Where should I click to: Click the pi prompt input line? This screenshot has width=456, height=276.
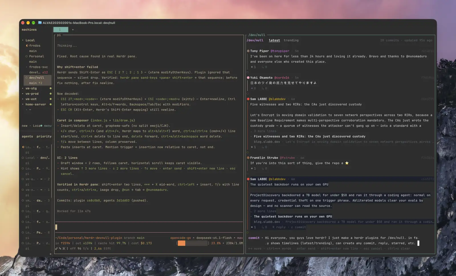149,227
